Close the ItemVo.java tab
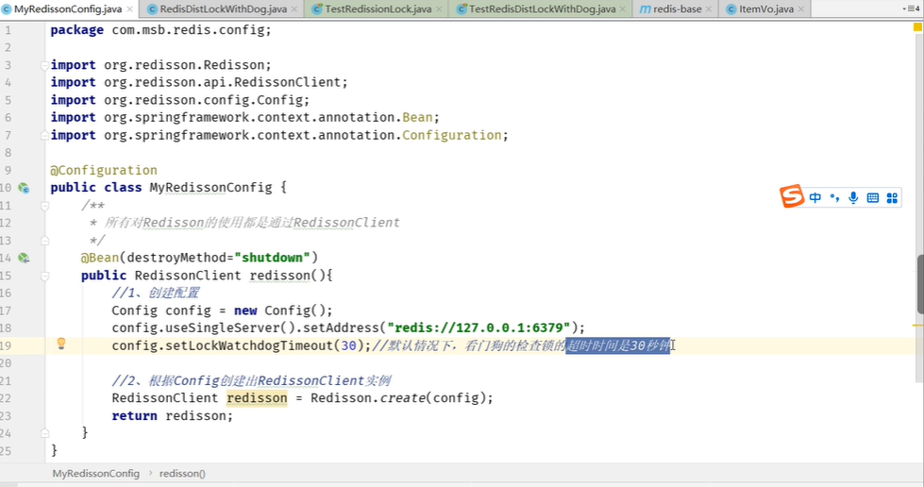 coord(801,9)
